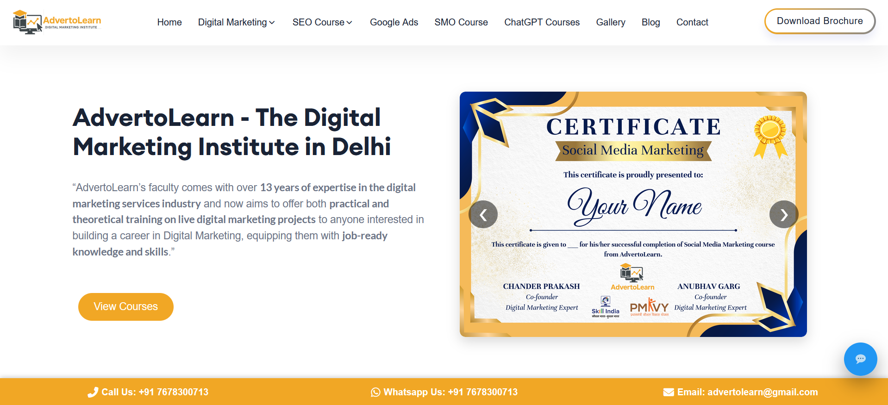Image resolution: width=888 pixels, height=405 pixels.
Task: Click the AdvertoLearn logo in the header
Action: (x=57, y=22)
